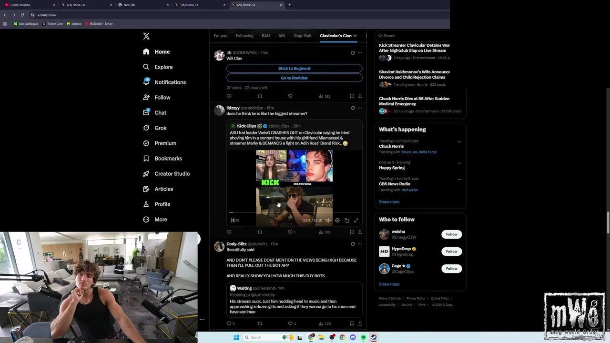610x343 pixels.
Task: Reply to the 'Will Clav' poll post
Action: click(x=229, y=96)
